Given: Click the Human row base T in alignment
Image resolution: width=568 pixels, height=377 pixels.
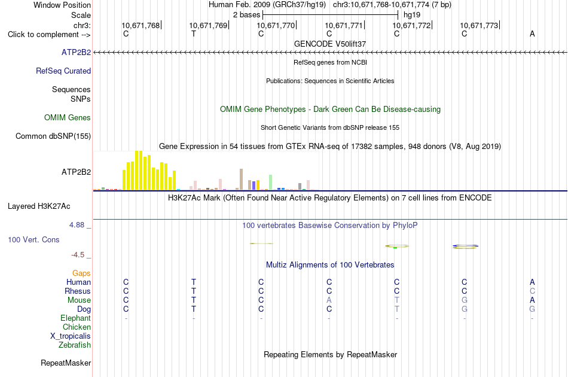Looking at the screenshot, I should point(194,282).
